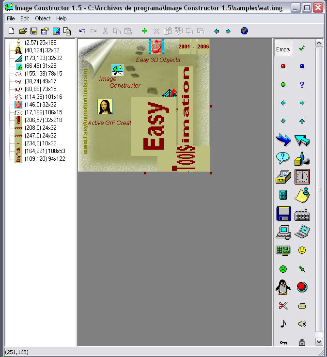Click the blue left arrow toolbar button

tap(217, 31)
